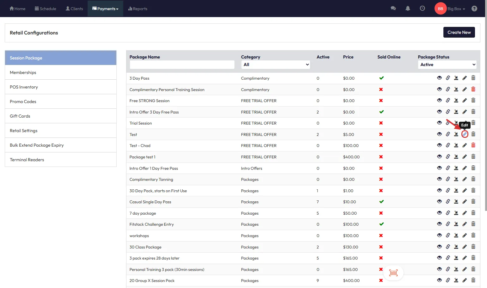Click eye icon for Fitstack Challenge Entry
Image resolution: width=487 pixels, height=288 pixels.
coord(439,224)
